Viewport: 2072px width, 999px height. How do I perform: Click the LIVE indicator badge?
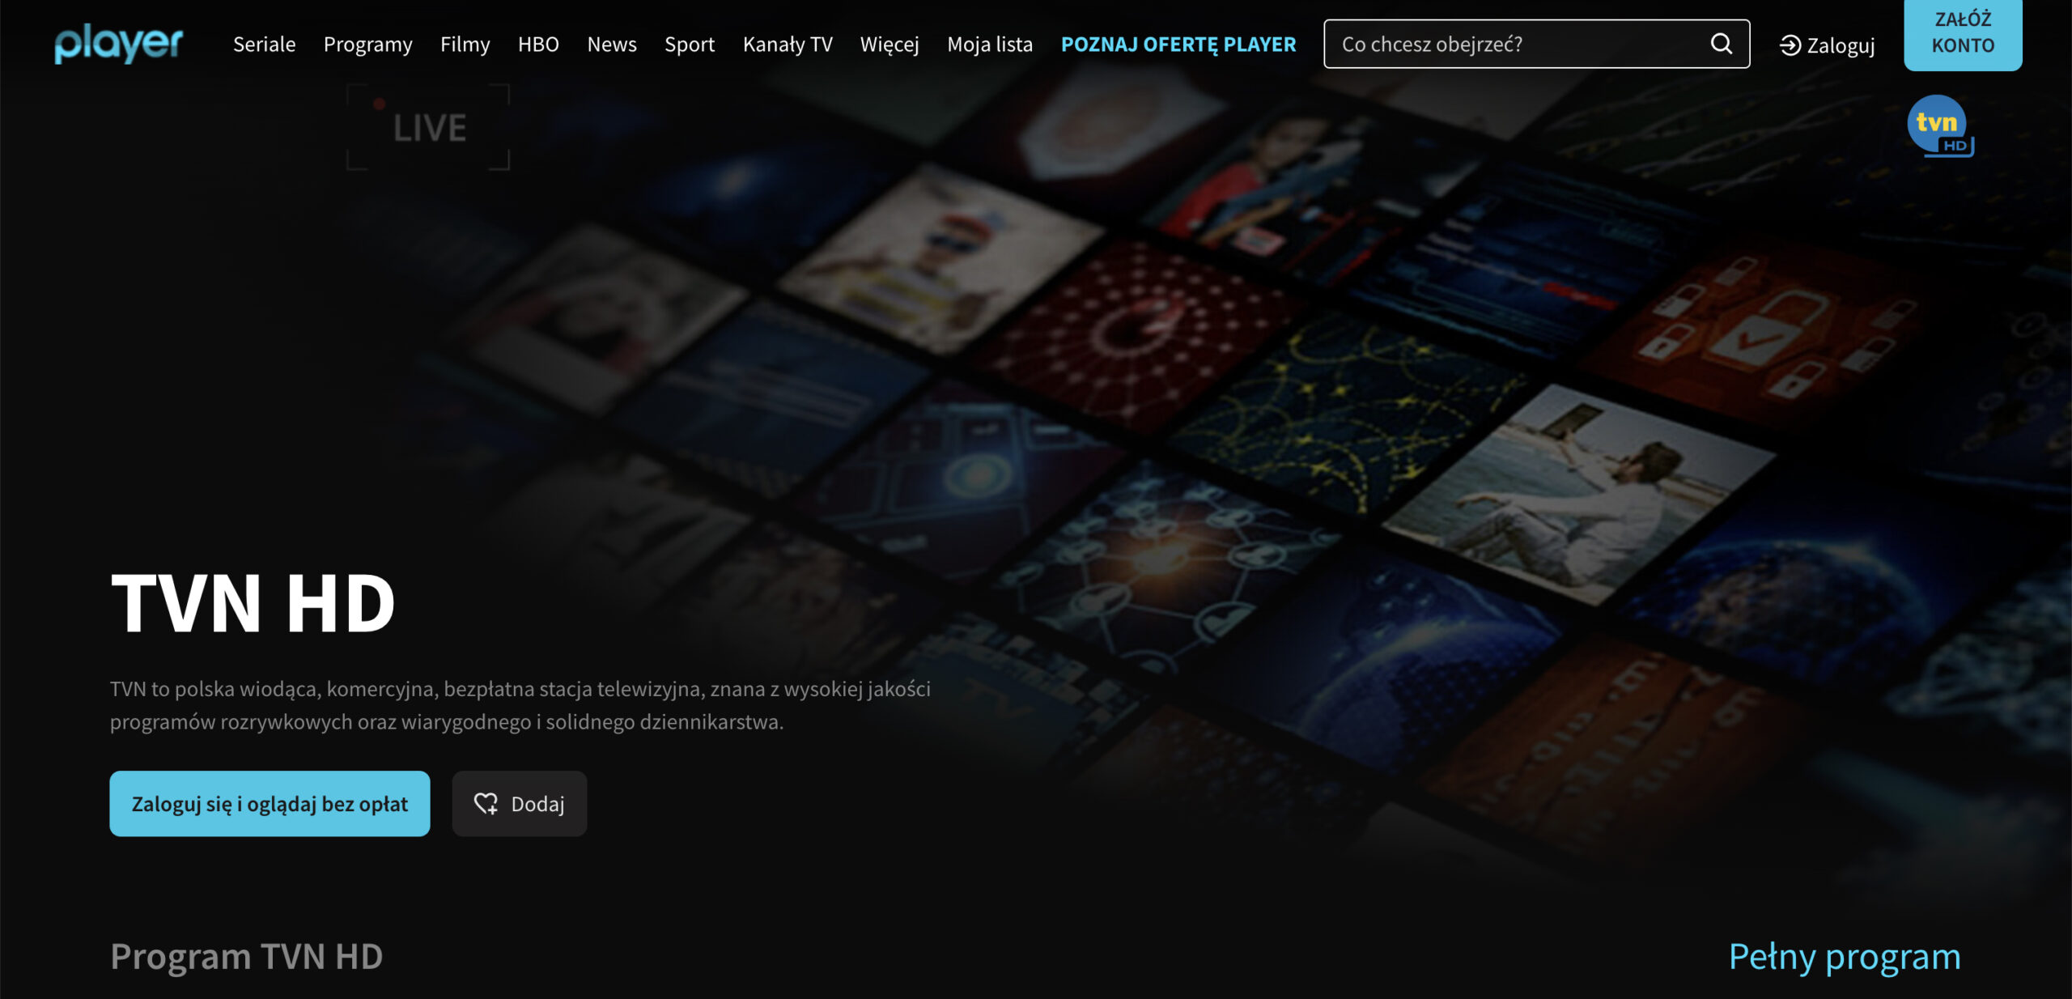click(428, 127)
